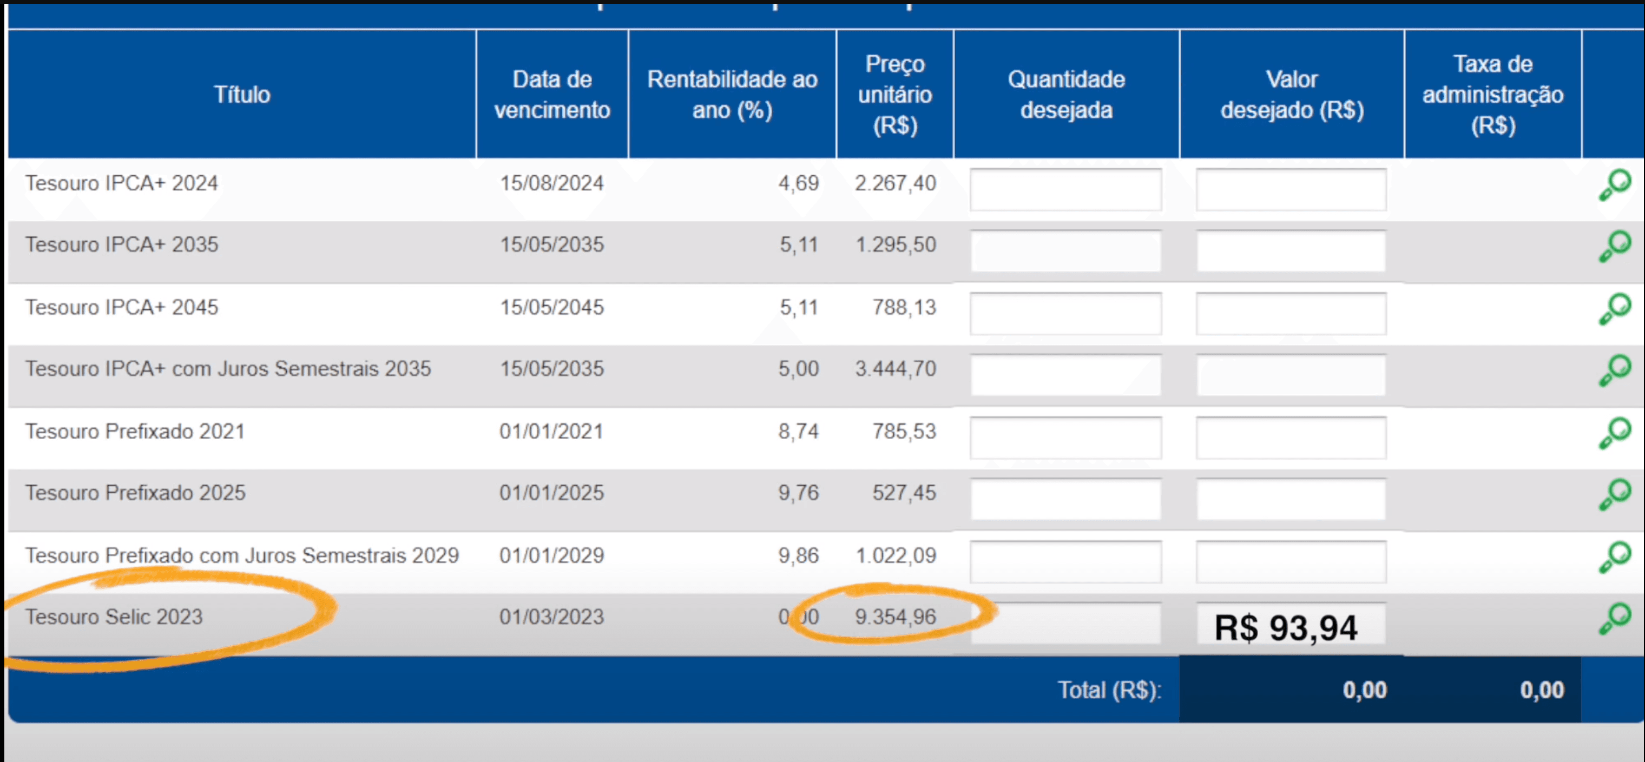This screenshot has width=1645, height=762.
Task: Click quantity field for Tesouro IPCA+ 2045
Action: click(1065, 313)
